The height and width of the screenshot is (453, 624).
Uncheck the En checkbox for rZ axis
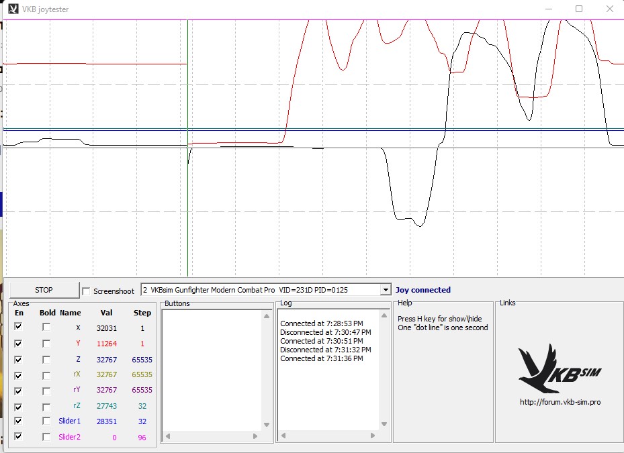(x=19, y=407)
